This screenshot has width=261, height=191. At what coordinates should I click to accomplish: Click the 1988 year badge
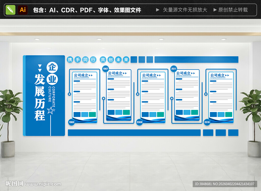71,122
